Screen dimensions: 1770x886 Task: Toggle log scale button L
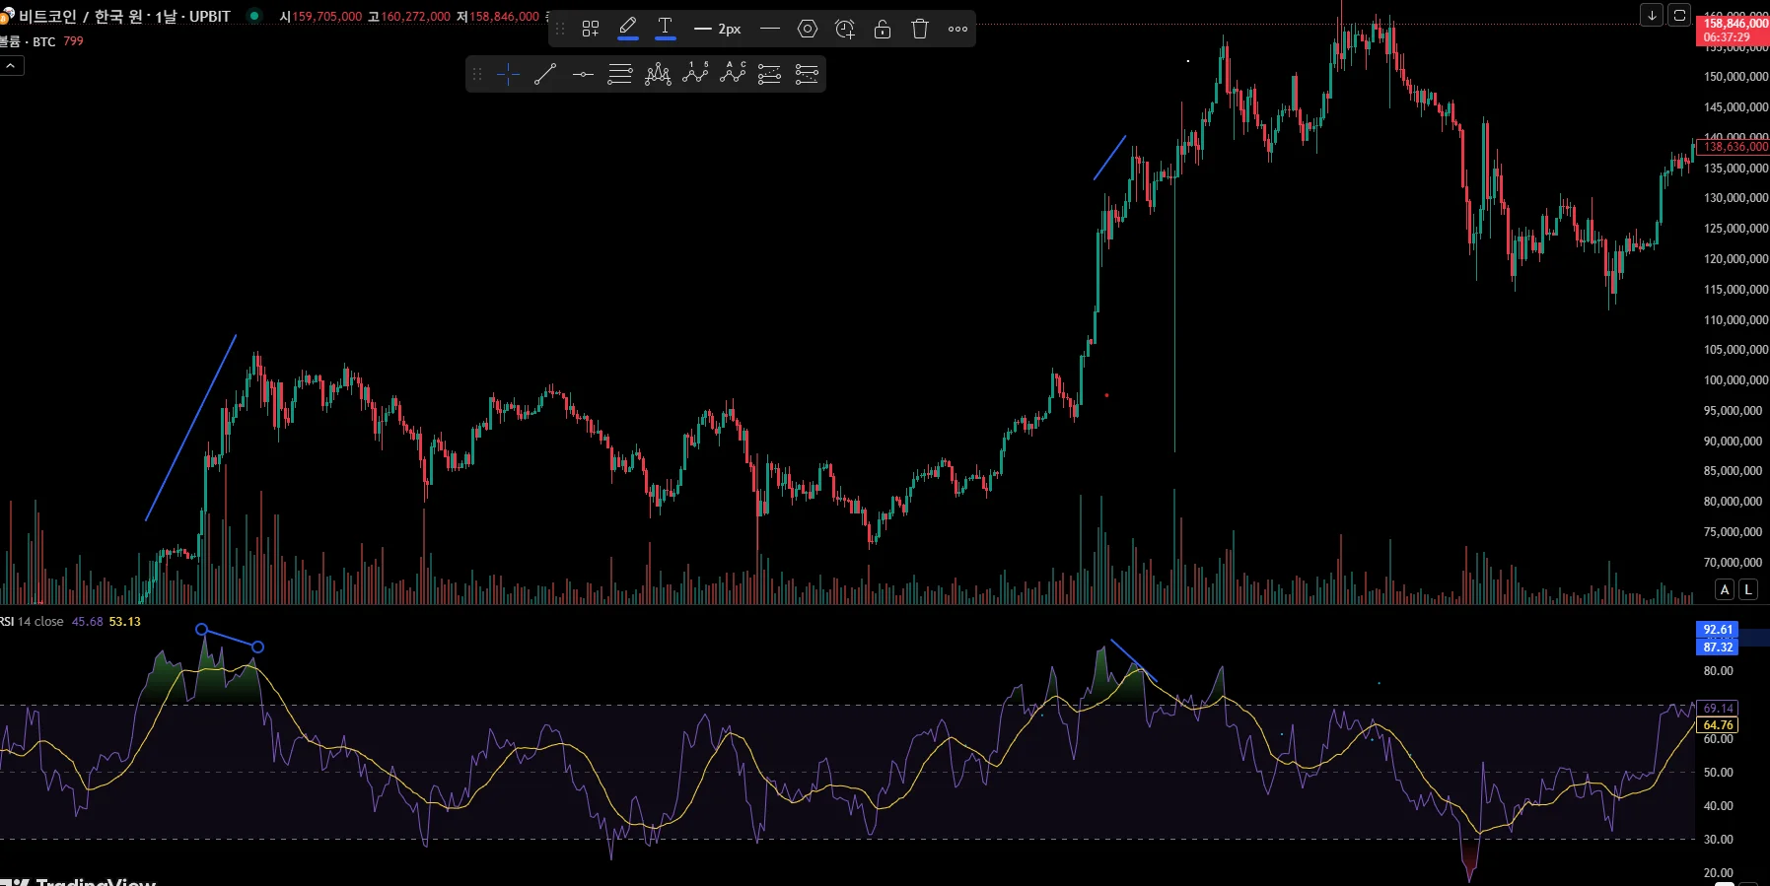coord(1748,589)
